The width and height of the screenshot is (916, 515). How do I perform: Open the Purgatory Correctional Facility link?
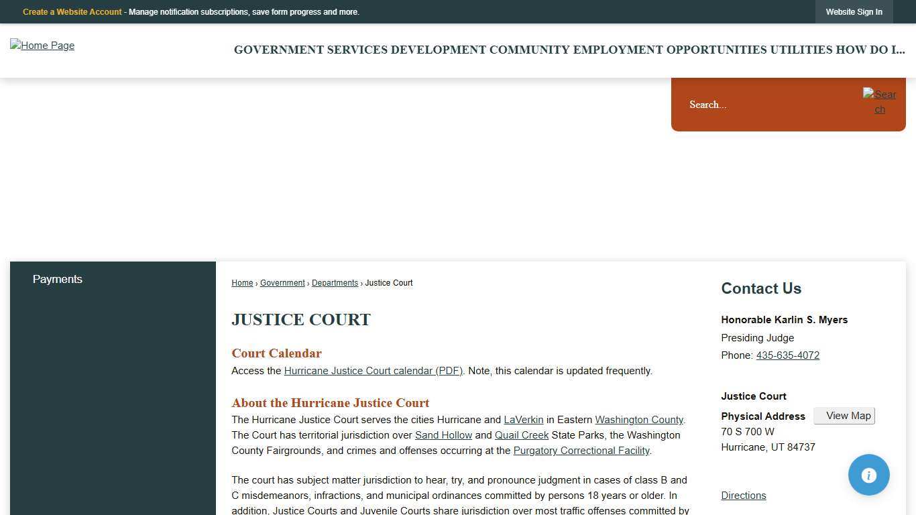581,451
